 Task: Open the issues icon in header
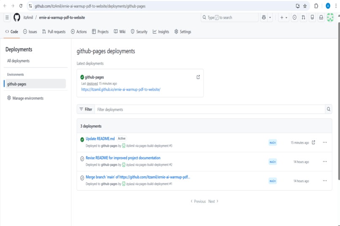[x=294, y=18]
